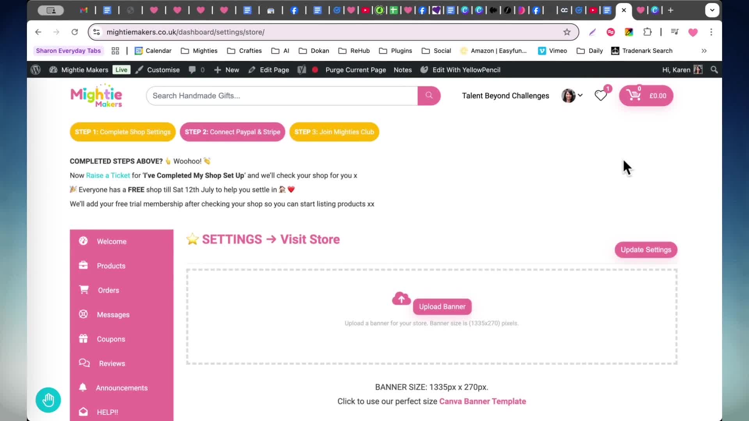Open the Canva Banner Template link
The width and height of the screenshot is (749, 421).
coord(483,401)
